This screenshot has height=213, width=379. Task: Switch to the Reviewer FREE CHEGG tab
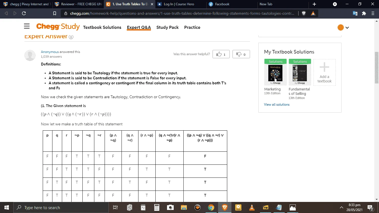pyautogui.click(x=78, y=4)
